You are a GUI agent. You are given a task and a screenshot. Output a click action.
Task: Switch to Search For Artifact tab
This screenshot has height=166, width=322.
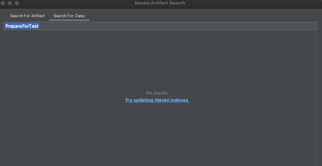[27, 16]
